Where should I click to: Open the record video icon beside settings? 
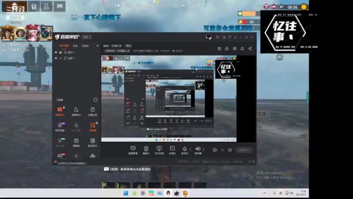pyautogui.click(x=215, y=150)
